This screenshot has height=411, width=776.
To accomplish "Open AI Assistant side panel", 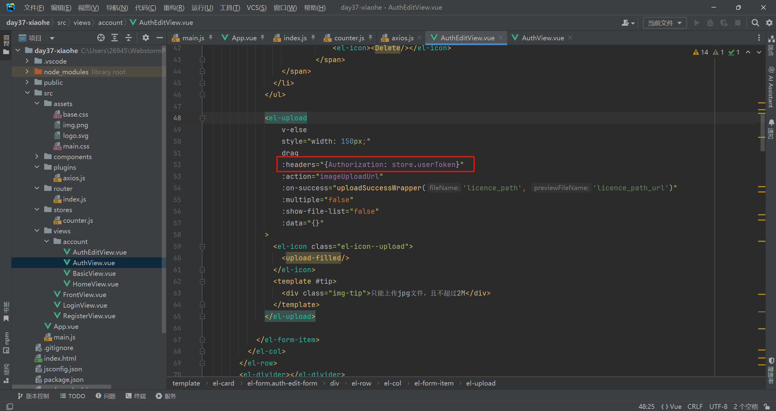I will click(x=771, y=87).
